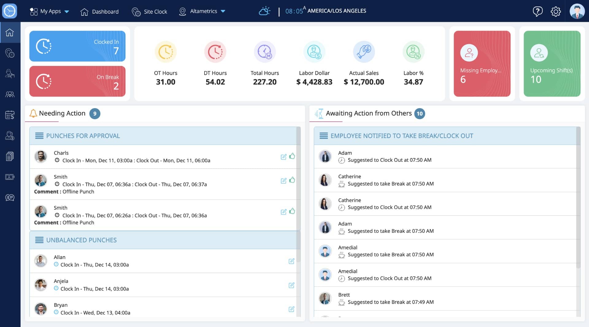Click the Awaiting Action list scrollbar

pyautogui.click(x=578, y=198)
